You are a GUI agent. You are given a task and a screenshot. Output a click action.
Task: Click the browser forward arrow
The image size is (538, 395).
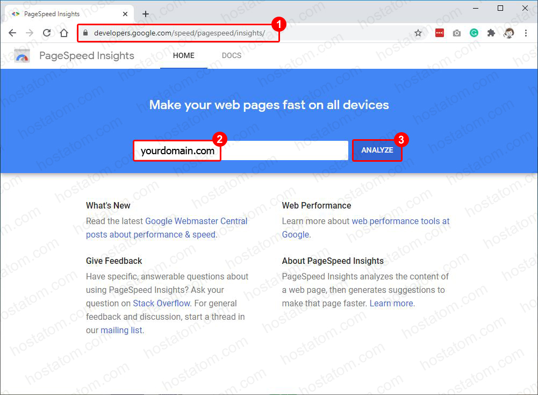tap(30, 33)
